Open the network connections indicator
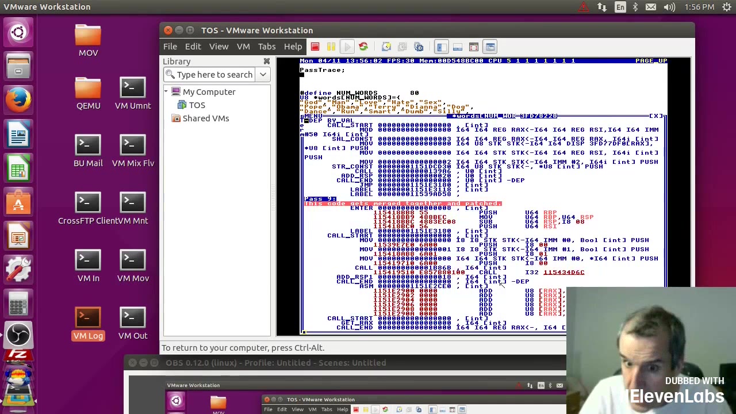The image size is (736, 414). [x=602, y=7]
